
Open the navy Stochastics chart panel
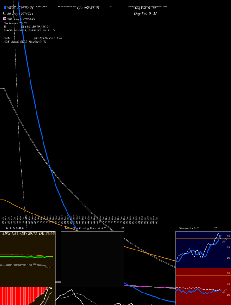pyautogui.click(x=203, y=250)
